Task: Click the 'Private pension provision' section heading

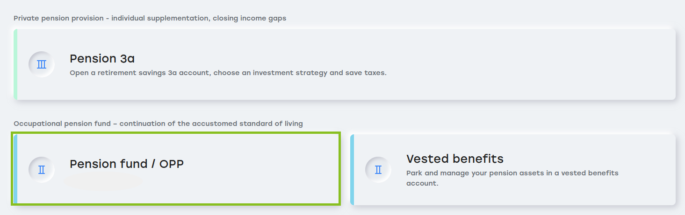Action: point(150,18)
